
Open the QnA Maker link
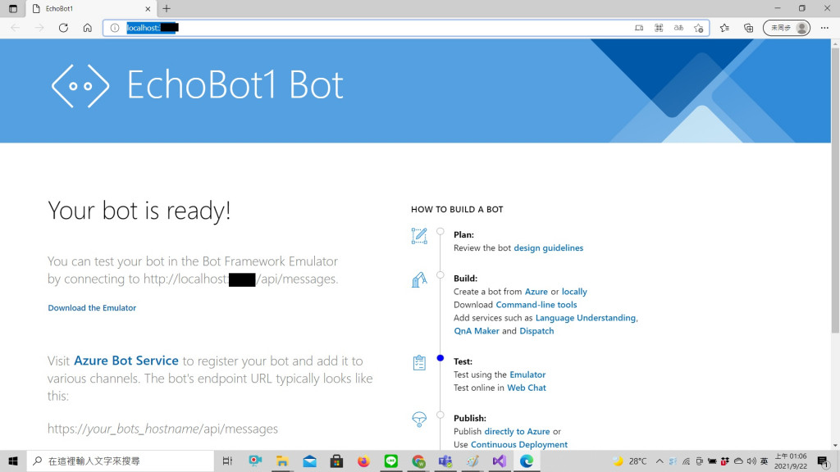477,331
